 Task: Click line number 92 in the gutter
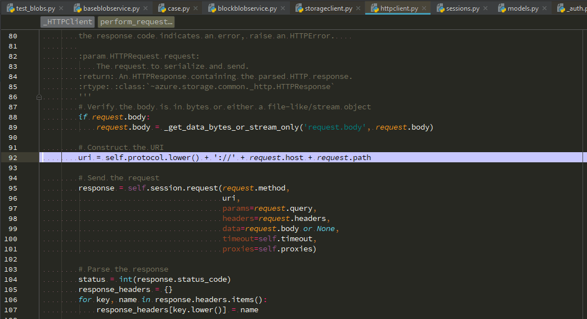coord(13,157)
